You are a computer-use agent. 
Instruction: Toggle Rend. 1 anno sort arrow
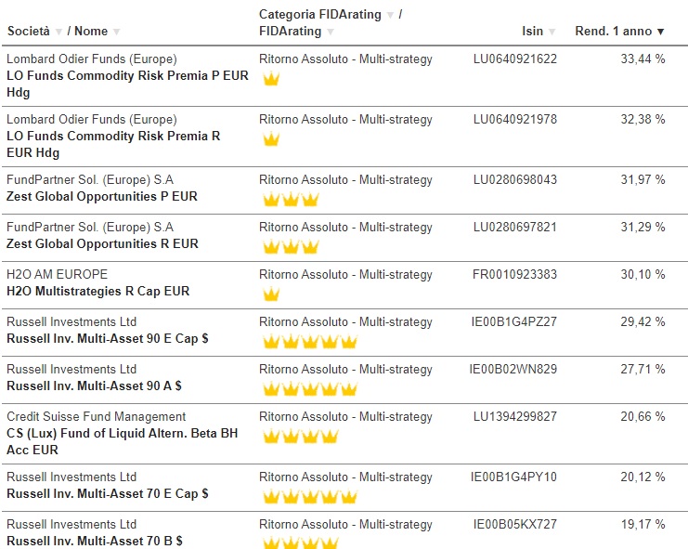click(x=660, y=32)
